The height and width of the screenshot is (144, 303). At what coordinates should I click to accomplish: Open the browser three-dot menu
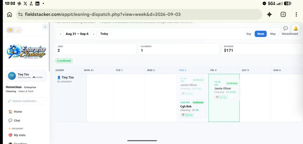[296, 14]
